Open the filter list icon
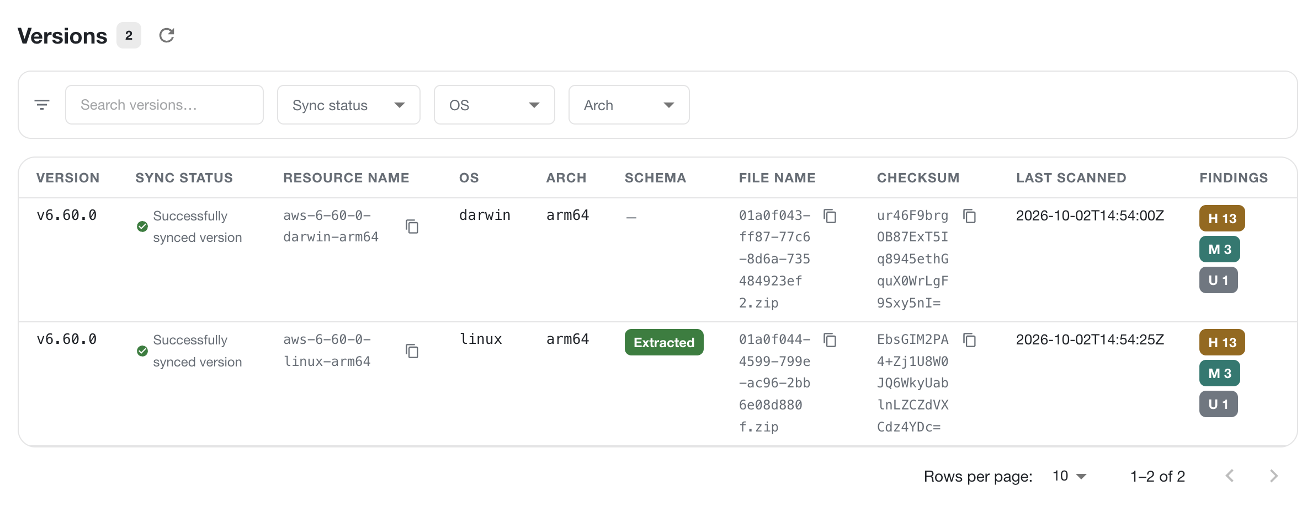This screenshot has width=1307, height=518. (42, 105)
